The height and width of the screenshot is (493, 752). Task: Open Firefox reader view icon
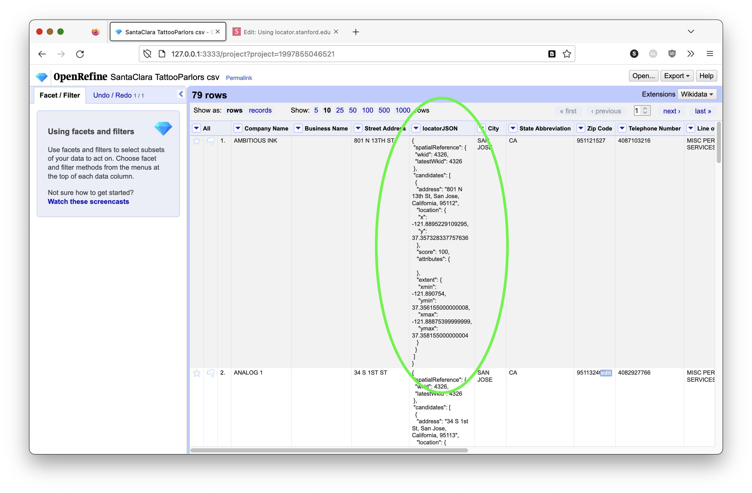pos(552,54)
